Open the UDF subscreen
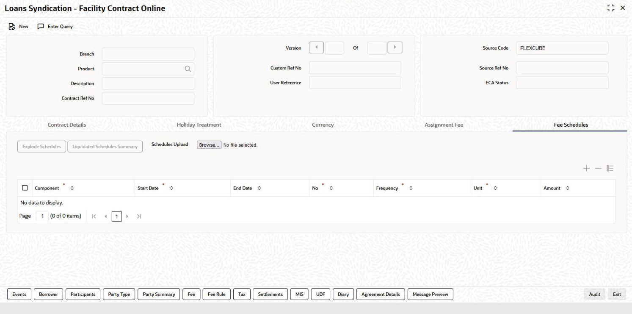 pyautogui.click(x=320, y=294)
